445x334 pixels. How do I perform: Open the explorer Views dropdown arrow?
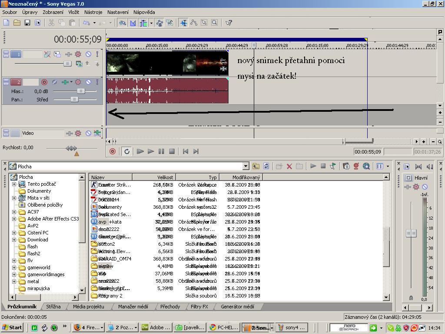click(x=388, y=166)
